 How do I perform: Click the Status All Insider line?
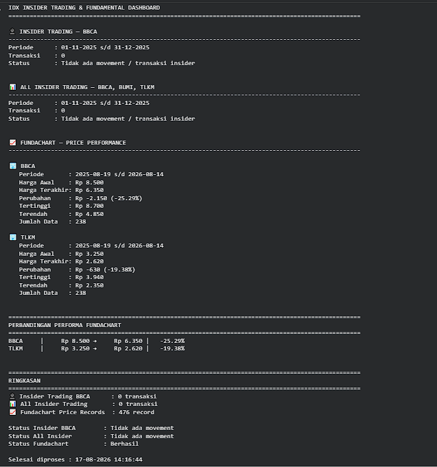[91, 436]
